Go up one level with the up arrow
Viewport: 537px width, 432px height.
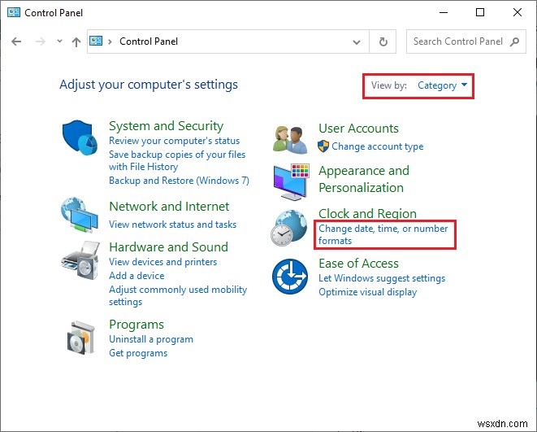point(76,41)
